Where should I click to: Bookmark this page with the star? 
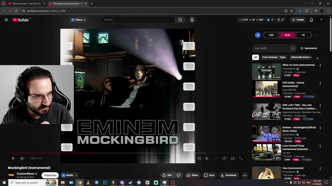(x=292, y=11)
